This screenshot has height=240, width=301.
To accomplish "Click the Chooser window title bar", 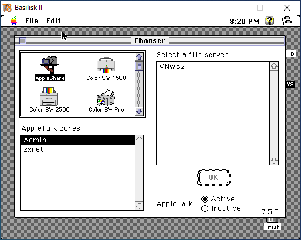I will tap(149, 40).
